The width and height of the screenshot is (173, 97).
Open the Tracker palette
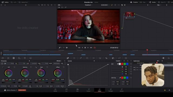pos(94,58)
